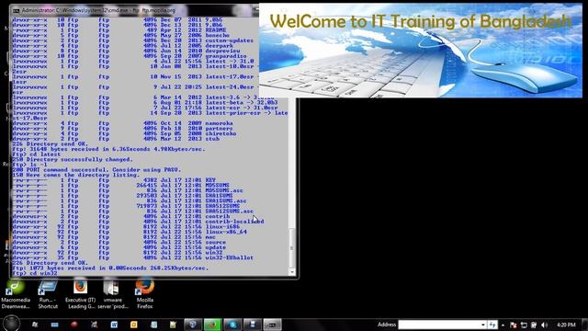Switch to the Skype taskbar button
Viewport: 588px width, 331px height.
(232, 325)
